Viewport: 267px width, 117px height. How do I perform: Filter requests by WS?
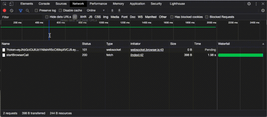coord(140,17)
